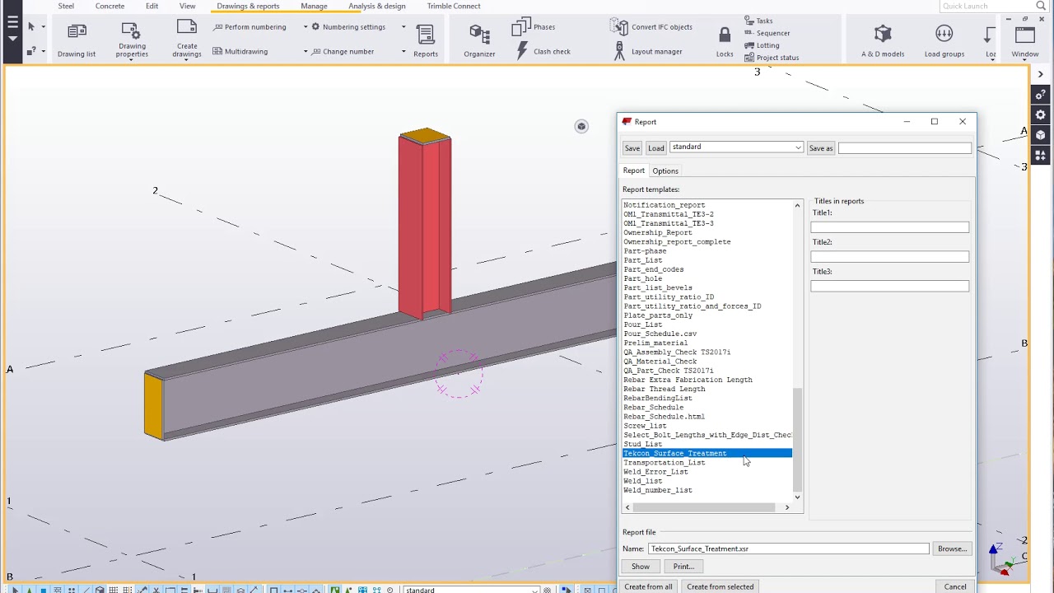The image size is (1054, 593).
Task: Click the selection arrow tool icon
Action: click(x=31, y=27)
